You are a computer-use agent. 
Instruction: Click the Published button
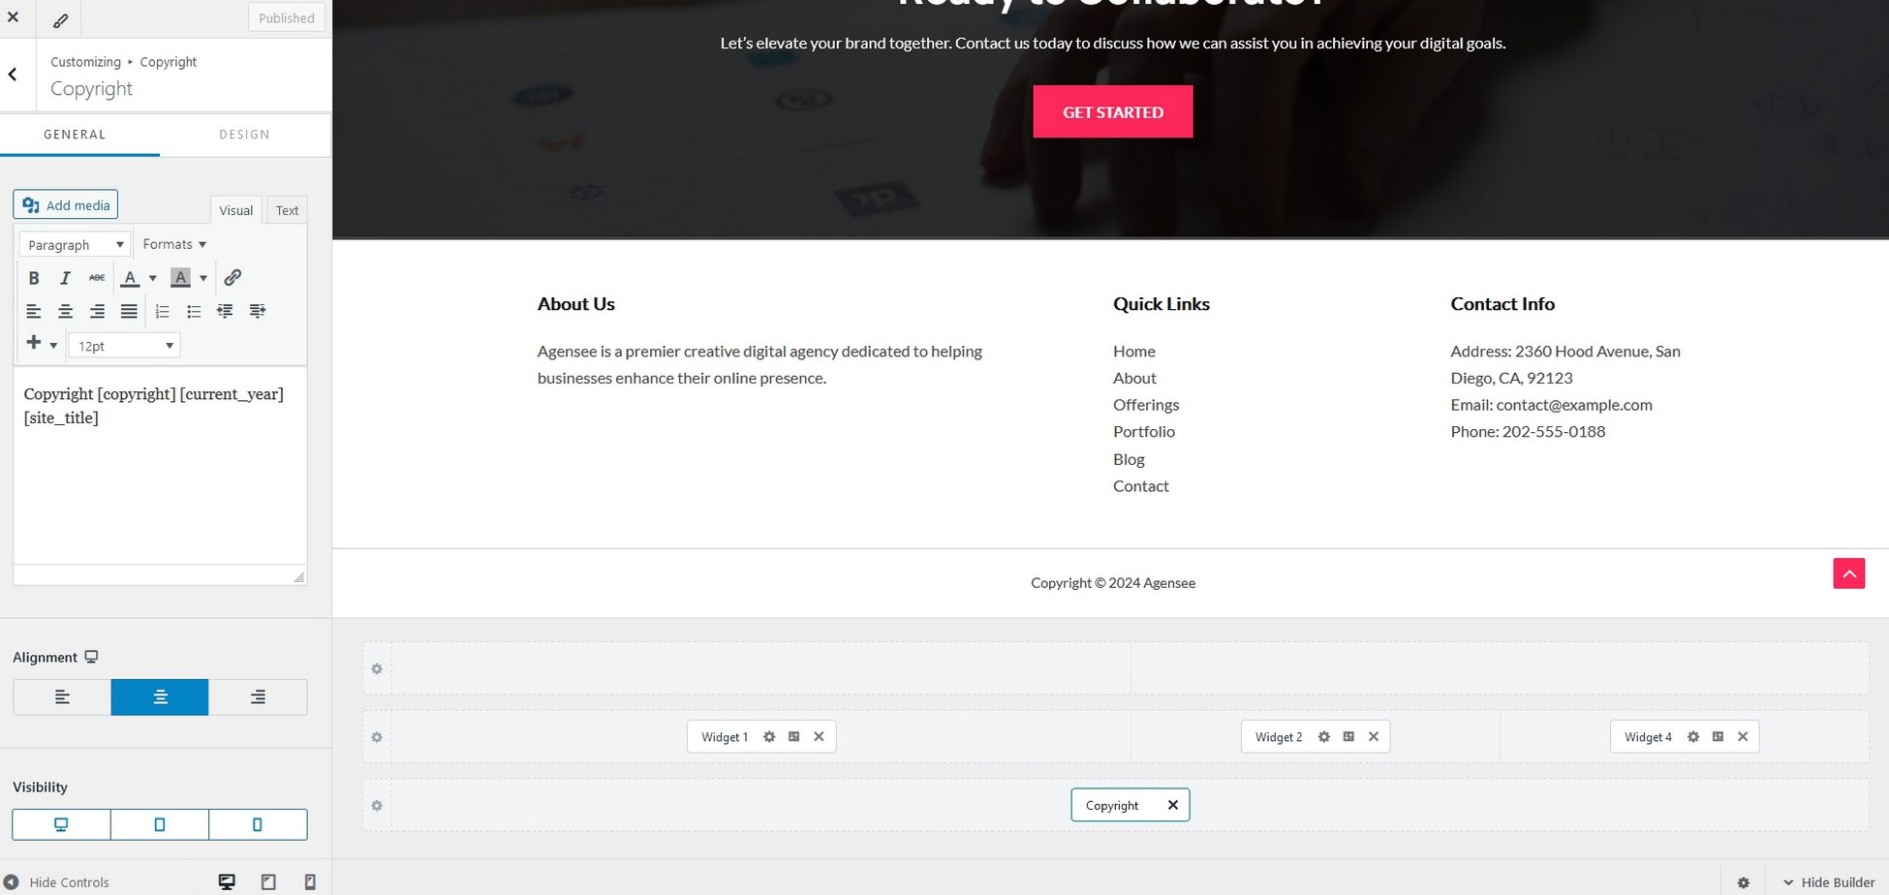[x=286, y=17]
